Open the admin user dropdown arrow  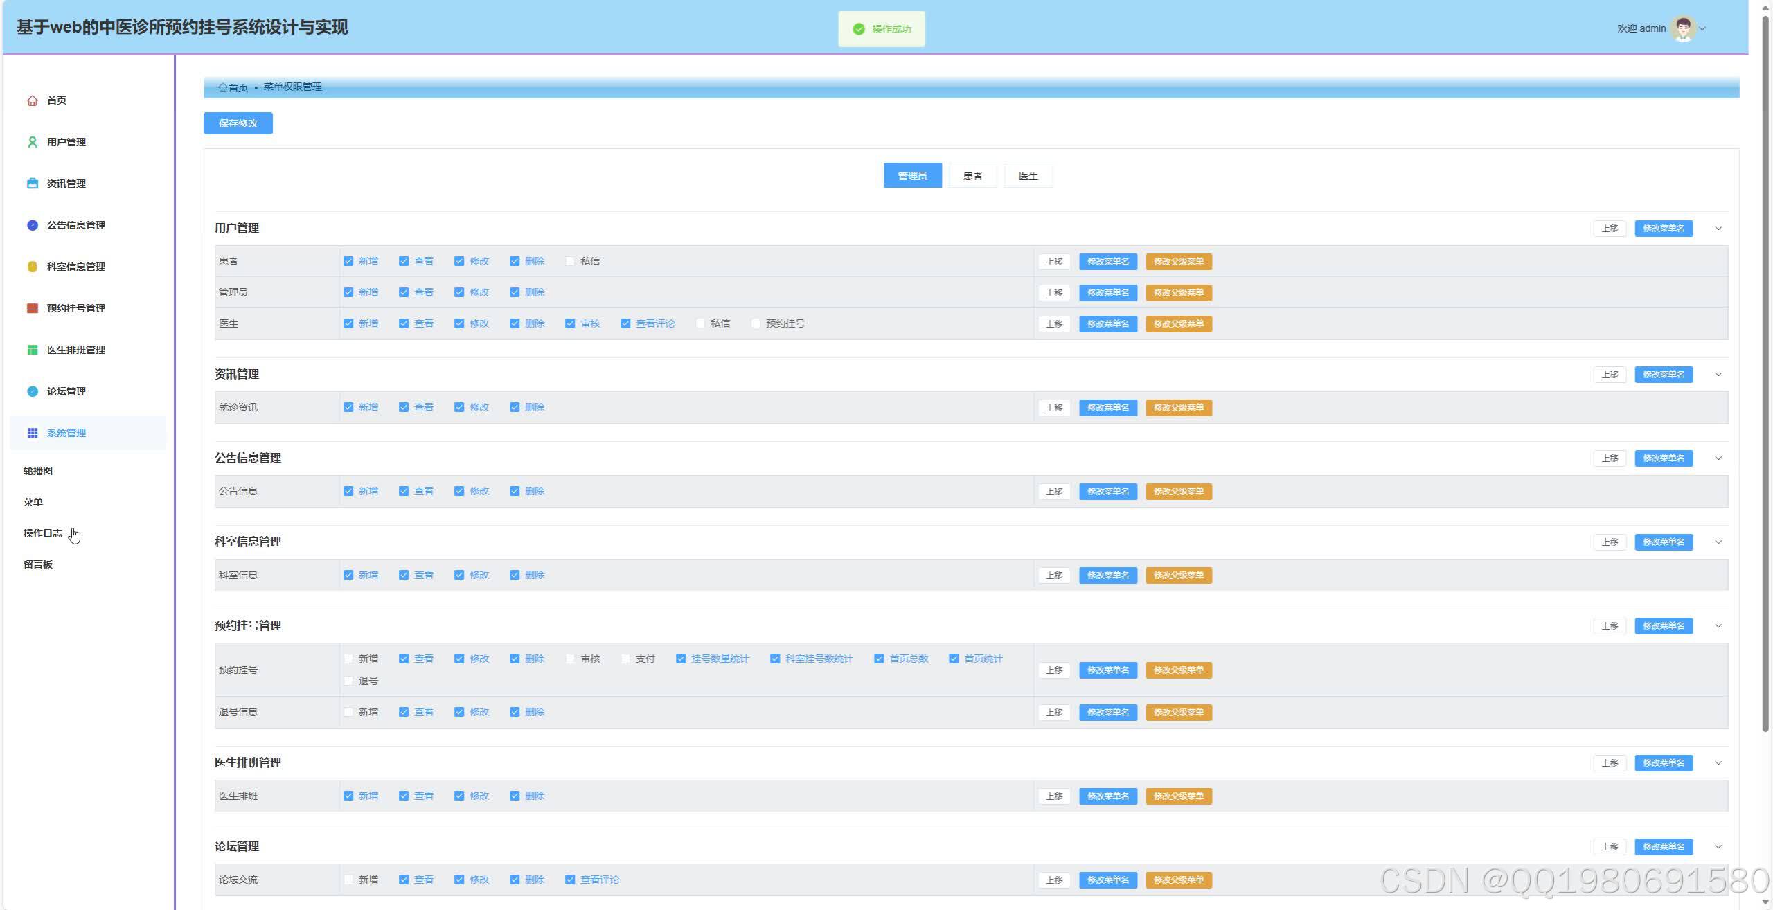click(1703, 28)
